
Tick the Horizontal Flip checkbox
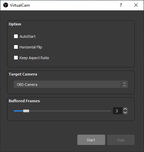click(x=16, y=47)
